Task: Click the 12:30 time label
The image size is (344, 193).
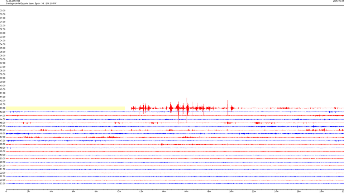Action: 3,104
